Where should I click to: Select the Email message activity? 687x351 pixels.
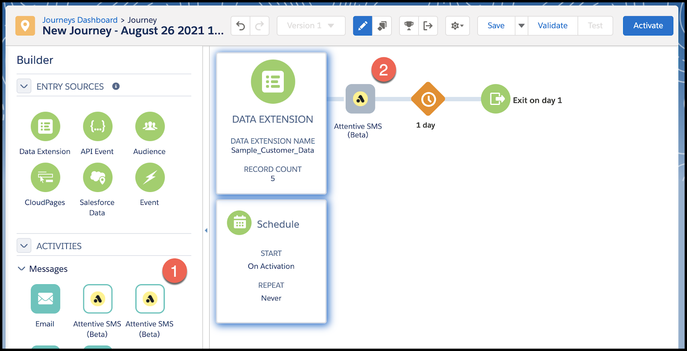pos(45,299)
